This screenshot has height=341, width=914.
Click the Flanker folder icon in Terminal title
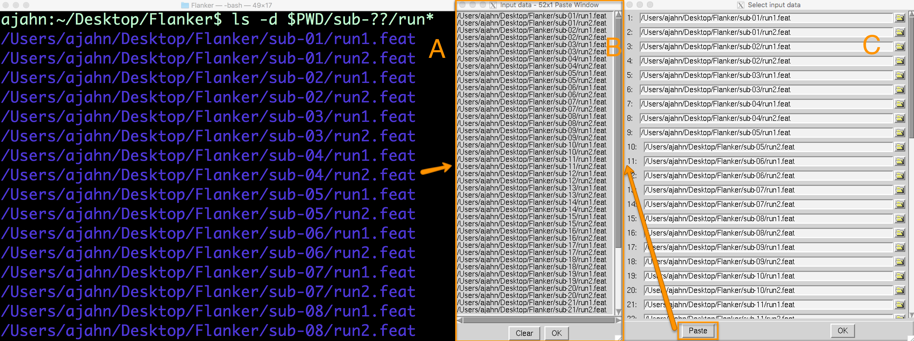(x=185, y=5)
